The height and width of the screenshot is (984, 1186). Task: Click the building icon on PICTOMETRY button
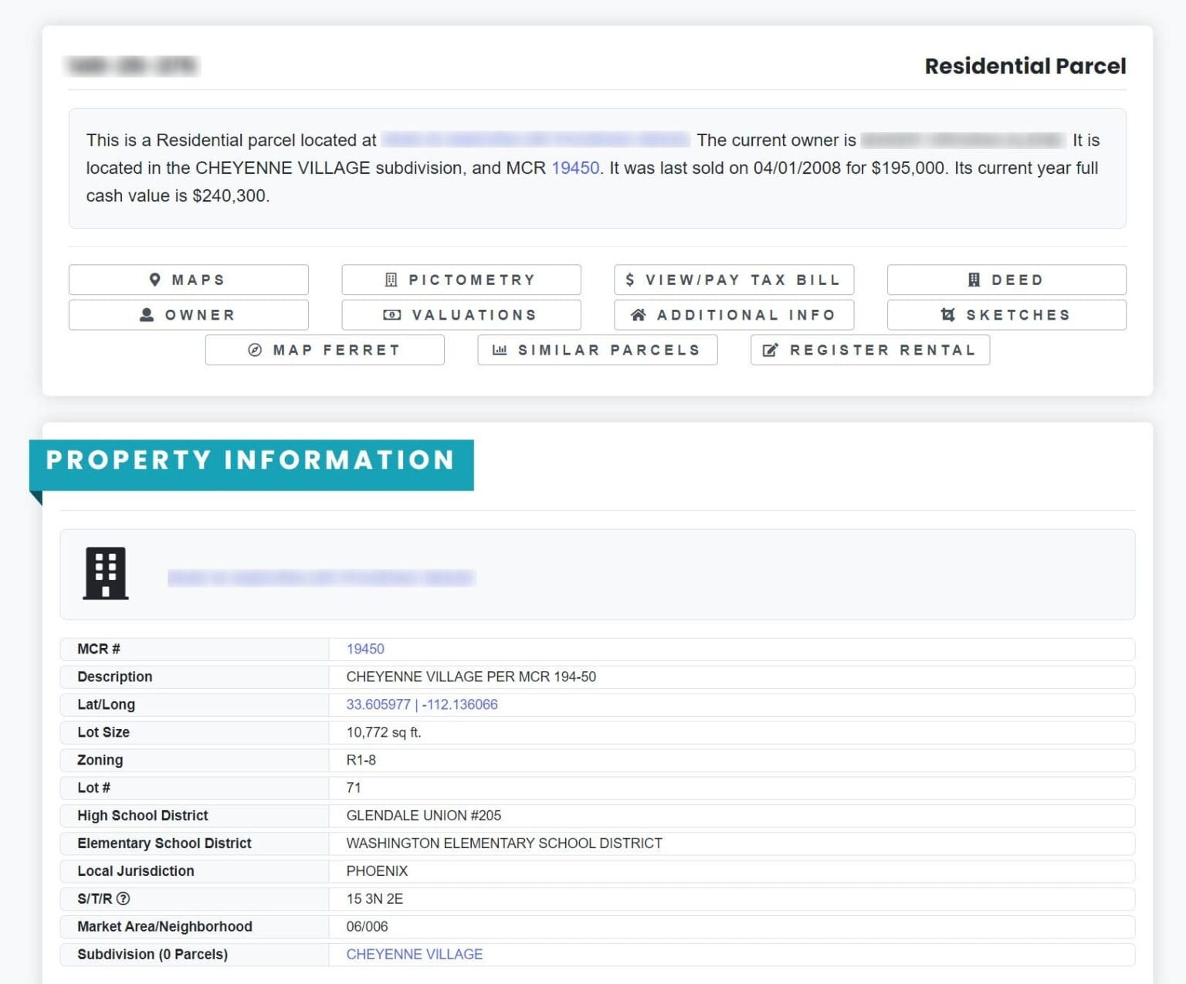[x=392, y=280]
